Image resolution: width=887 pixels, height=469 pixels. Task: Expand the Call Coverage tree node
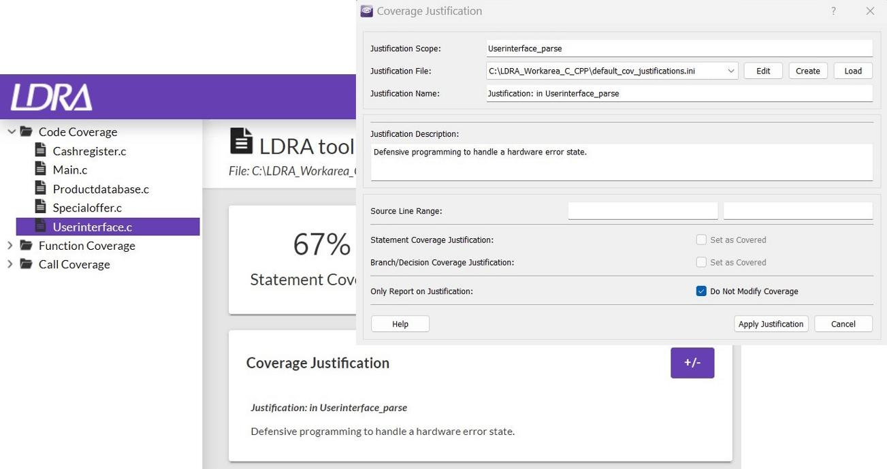[10, 264]
